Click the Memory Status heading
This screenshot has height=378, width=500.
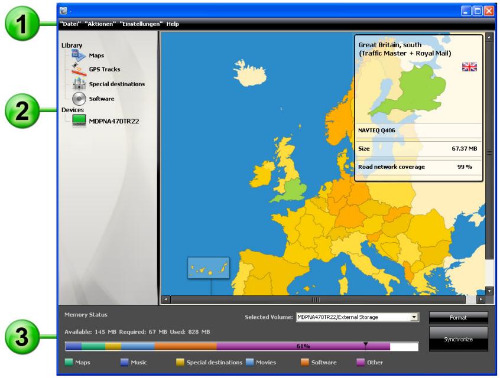(x=86, y=315)
